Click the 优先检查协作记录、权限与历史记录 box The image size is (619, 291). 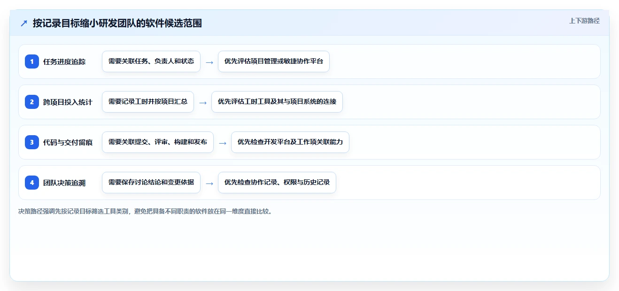point(277,183)
